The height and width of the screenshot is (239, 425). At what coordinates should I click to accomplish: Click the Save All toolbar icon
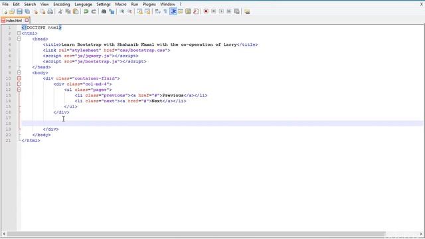click(27, 11)
